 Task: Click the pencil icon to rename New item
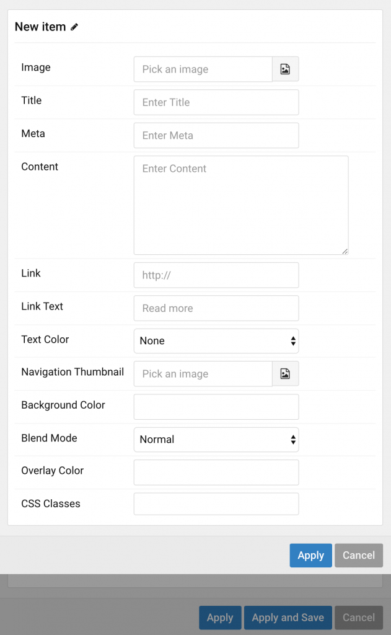click(74, 27)
